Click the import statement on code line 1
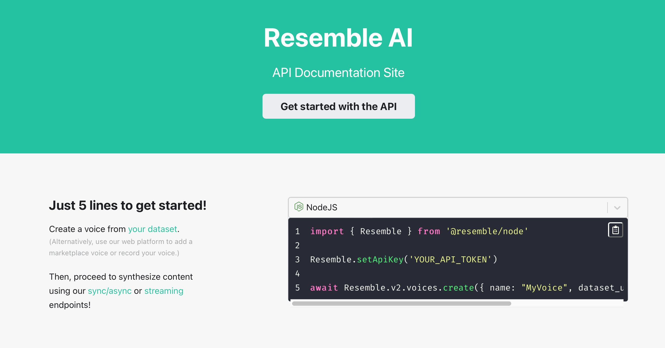665x348 pixels. point(419,231)
